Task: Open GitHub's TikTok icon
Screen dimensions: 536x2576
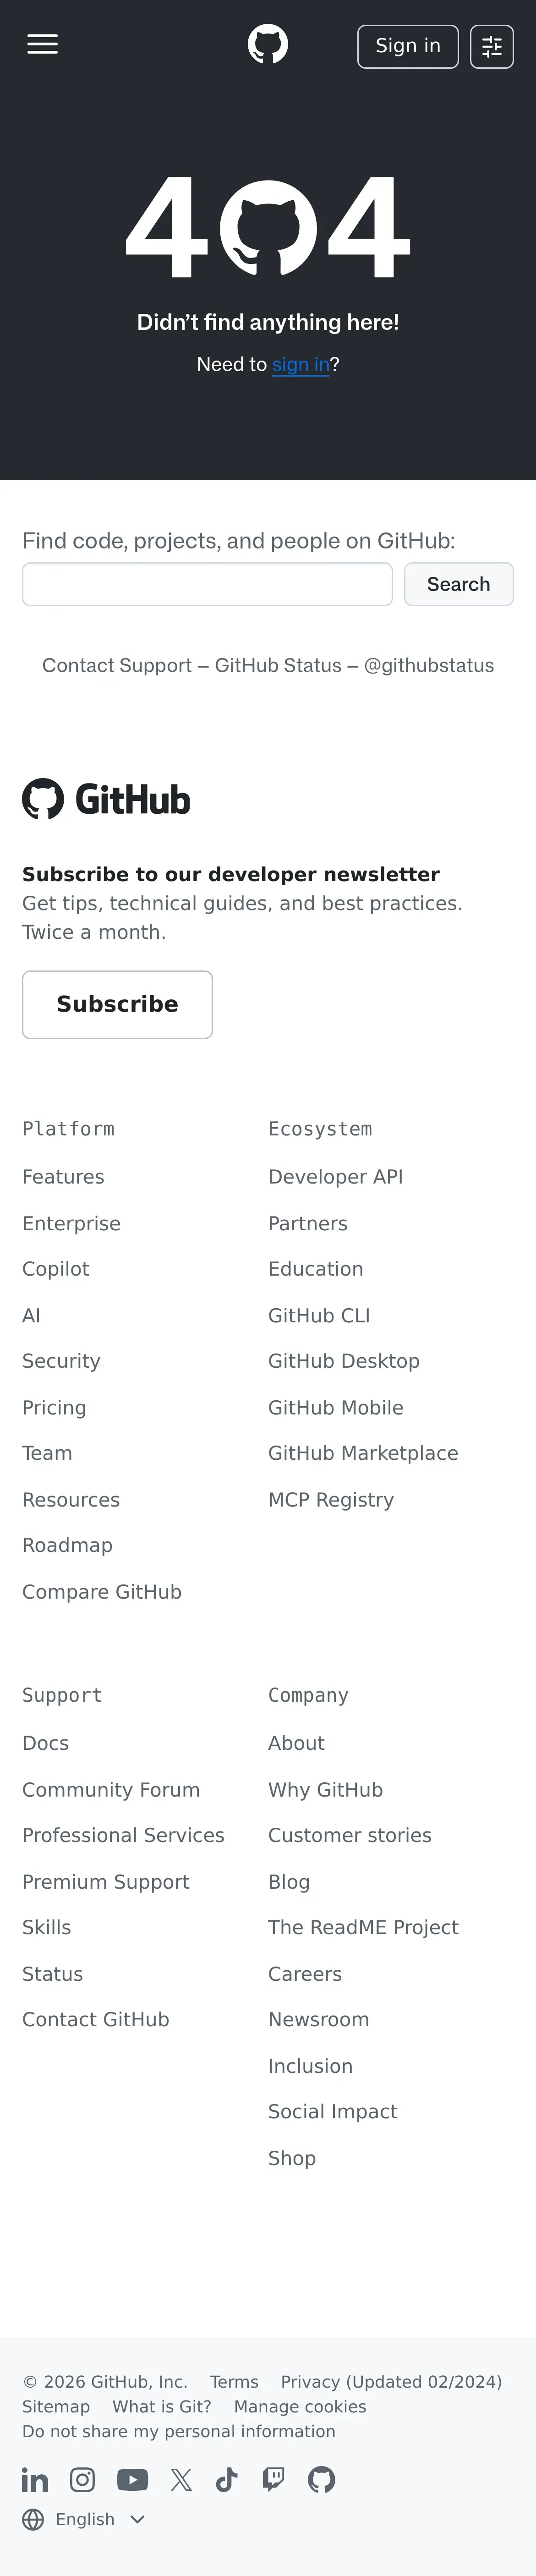Action: (227, 2479)
